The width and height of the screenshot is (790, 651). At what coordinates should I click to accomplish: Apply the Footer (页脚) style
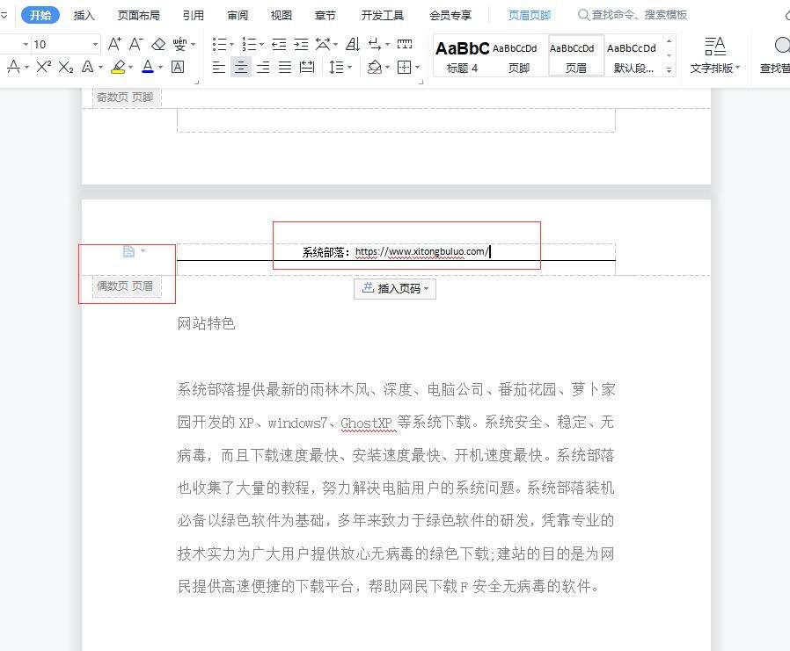(518, 56)
